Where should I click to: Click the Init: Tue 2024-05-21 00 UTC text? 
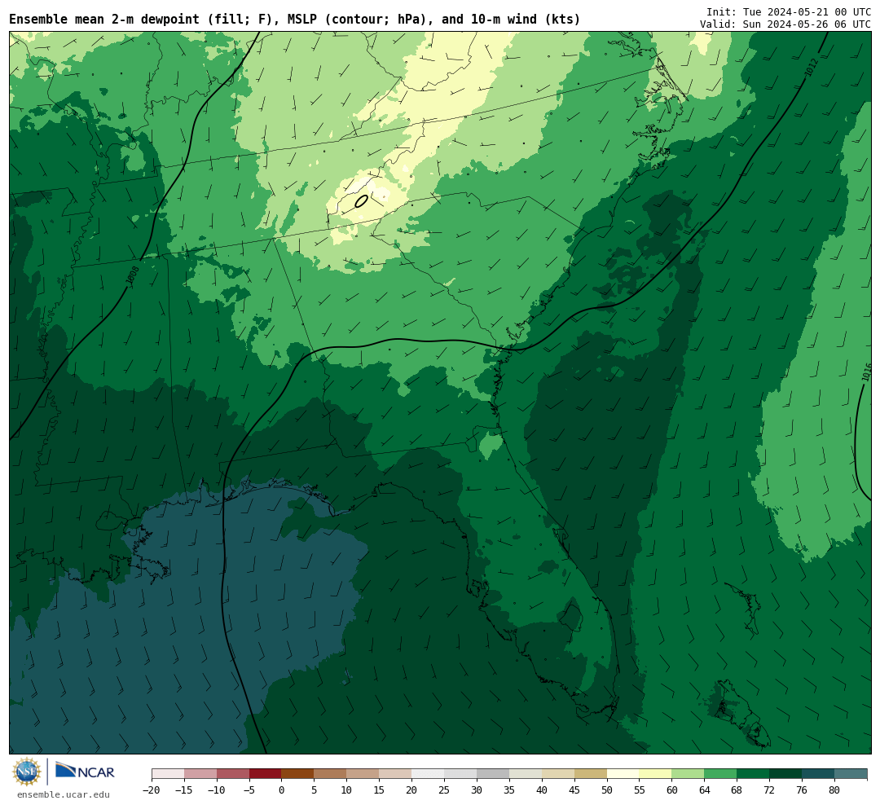(789, 11)
